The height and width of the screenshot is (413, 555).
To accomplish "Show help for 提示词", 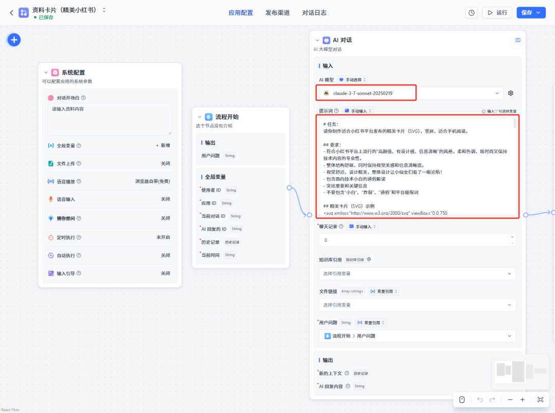I will (336, 111).
